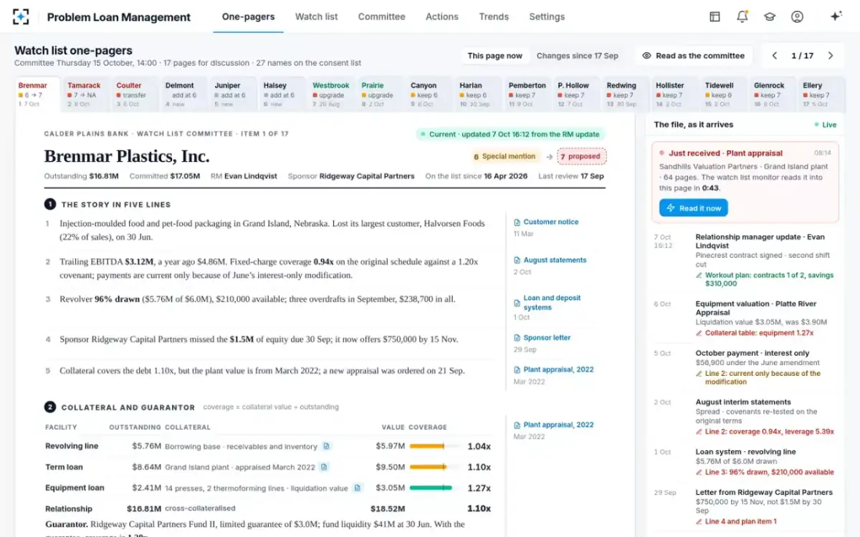Viewport: 860px width, 537px height.
Task: Click document icon beside liquidation value
Action: tap(358, 488)
